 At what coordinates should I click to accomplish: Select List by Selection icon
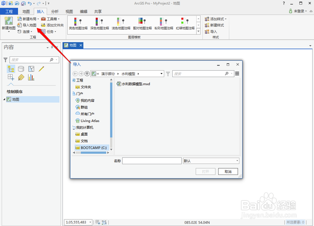[31, 69]
